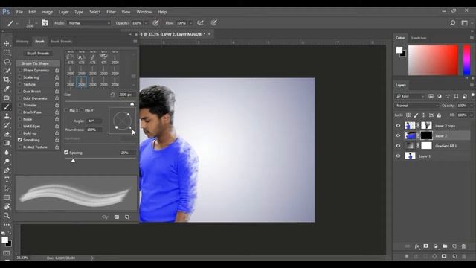Select the Brush Tip Shape section
The height and width of the screenshot is (268, 476).
tap(38, 63)
